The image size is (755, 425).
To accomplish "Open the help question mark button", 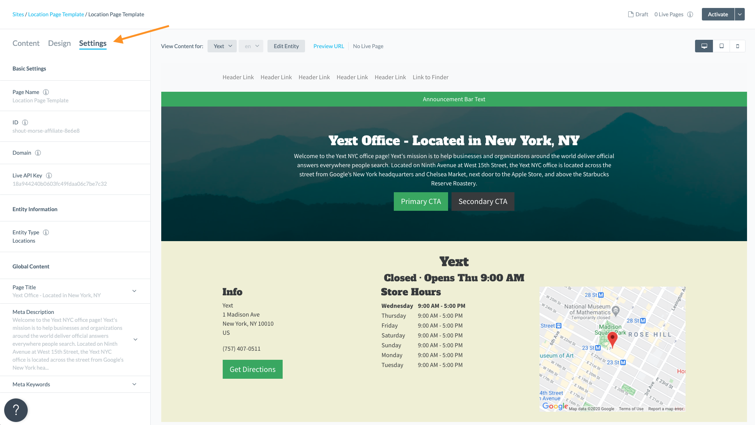I will [16, 410].
